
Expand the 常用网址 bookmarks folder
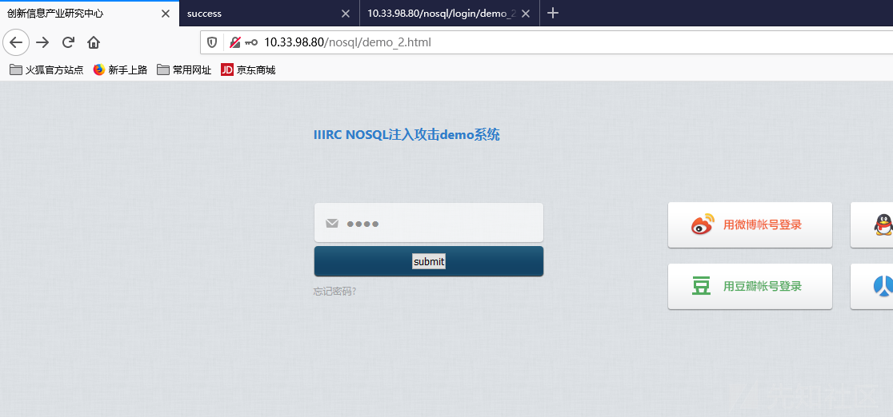184,70
